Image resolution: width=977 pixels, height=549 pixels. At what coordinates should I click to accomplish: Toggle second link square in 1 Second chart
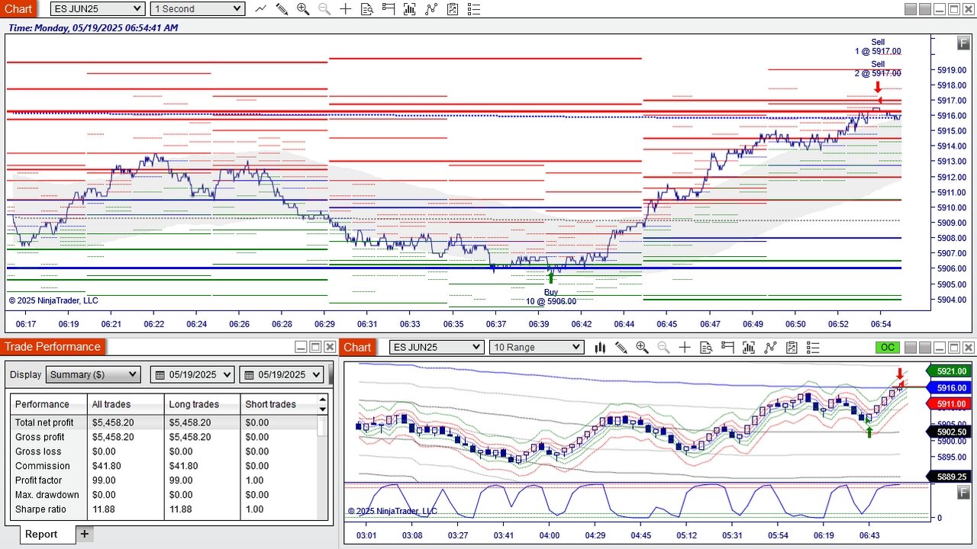(925, 9)
